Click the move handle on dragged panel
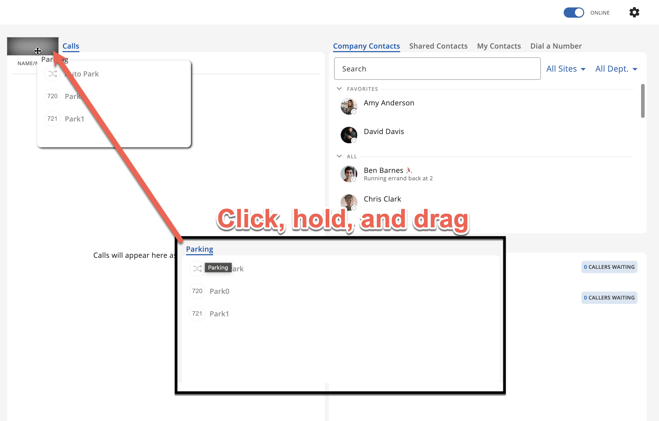This screenshot has height=421, width=659. tap(37, 51)
